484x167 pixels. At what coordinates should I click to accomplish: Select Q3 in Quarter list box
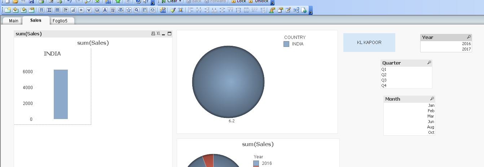click(406, 80)
